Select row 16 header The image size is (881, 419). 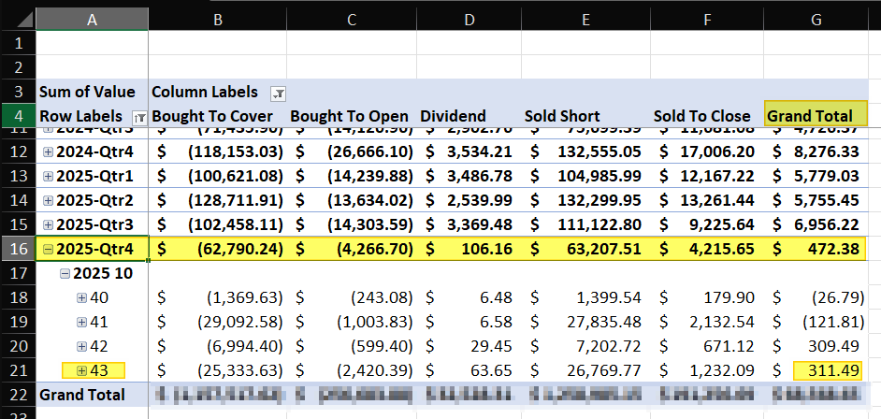(x=18, y=249)
